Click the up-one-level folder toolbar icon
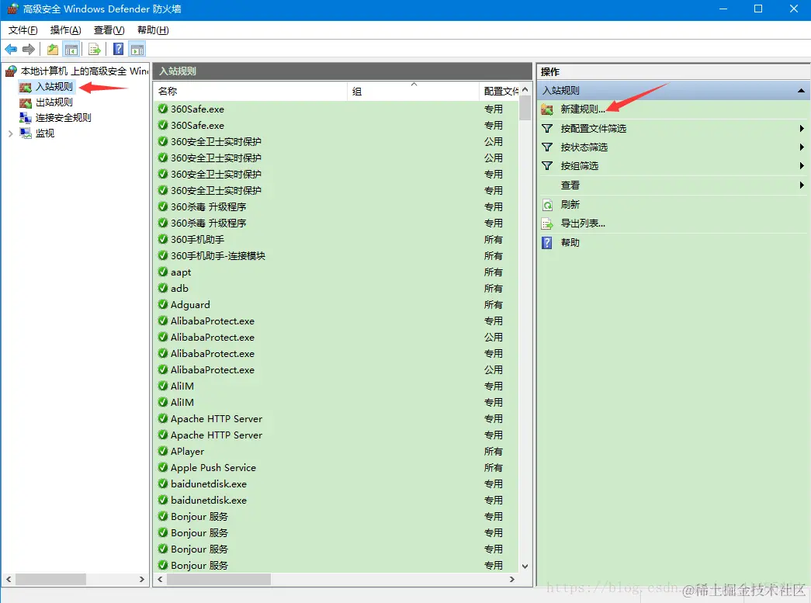Viewport: 811px width, 603px height. (53, 49)
